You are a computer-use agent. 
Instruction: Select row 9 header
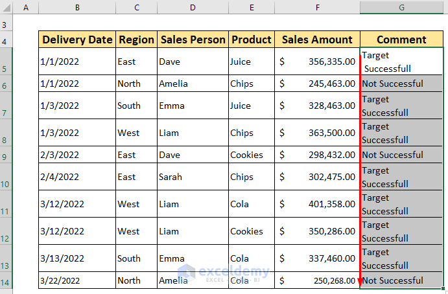pyautogui.click(x=7, y=155)
